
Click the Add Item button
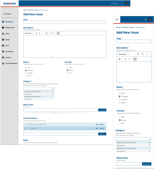pyautogui.click(x=102, y=134)
